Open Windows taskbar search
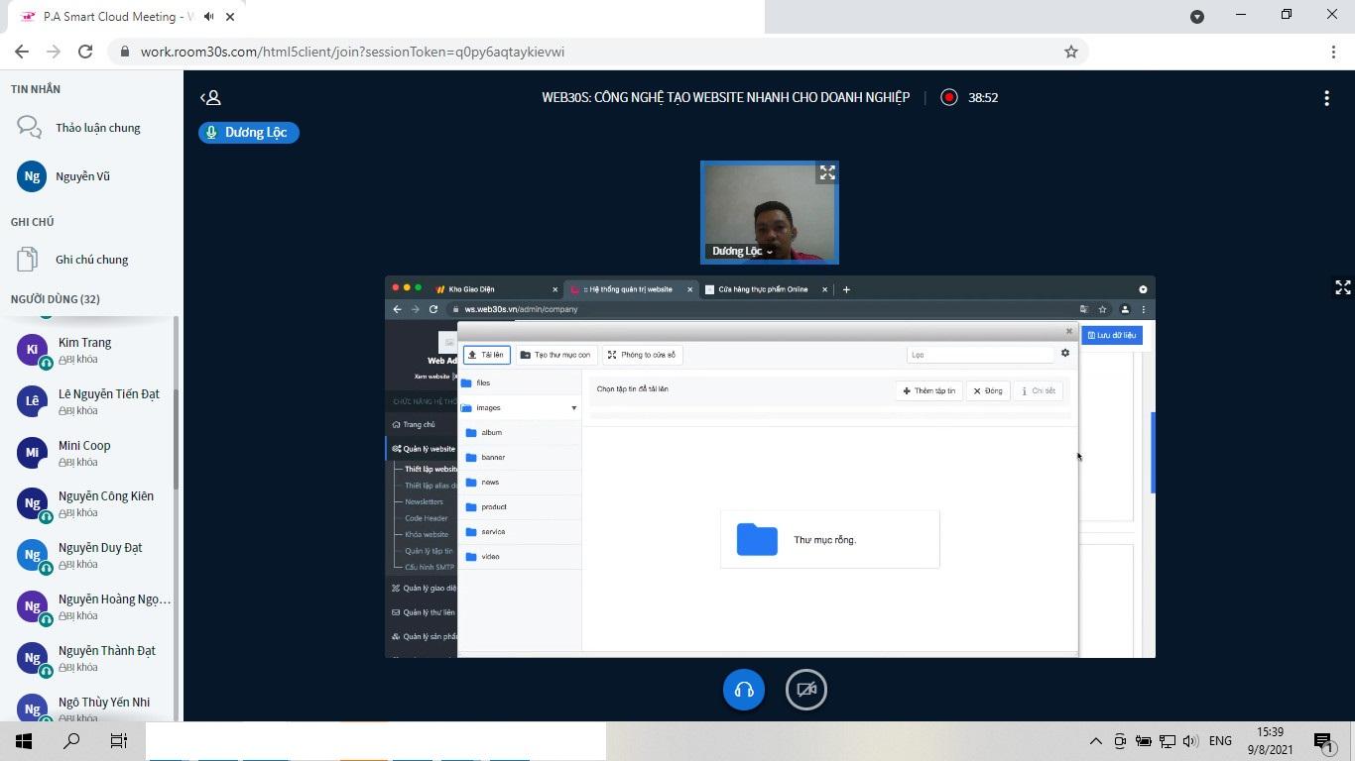The image size is (1355, 761). tap(71, 741)
